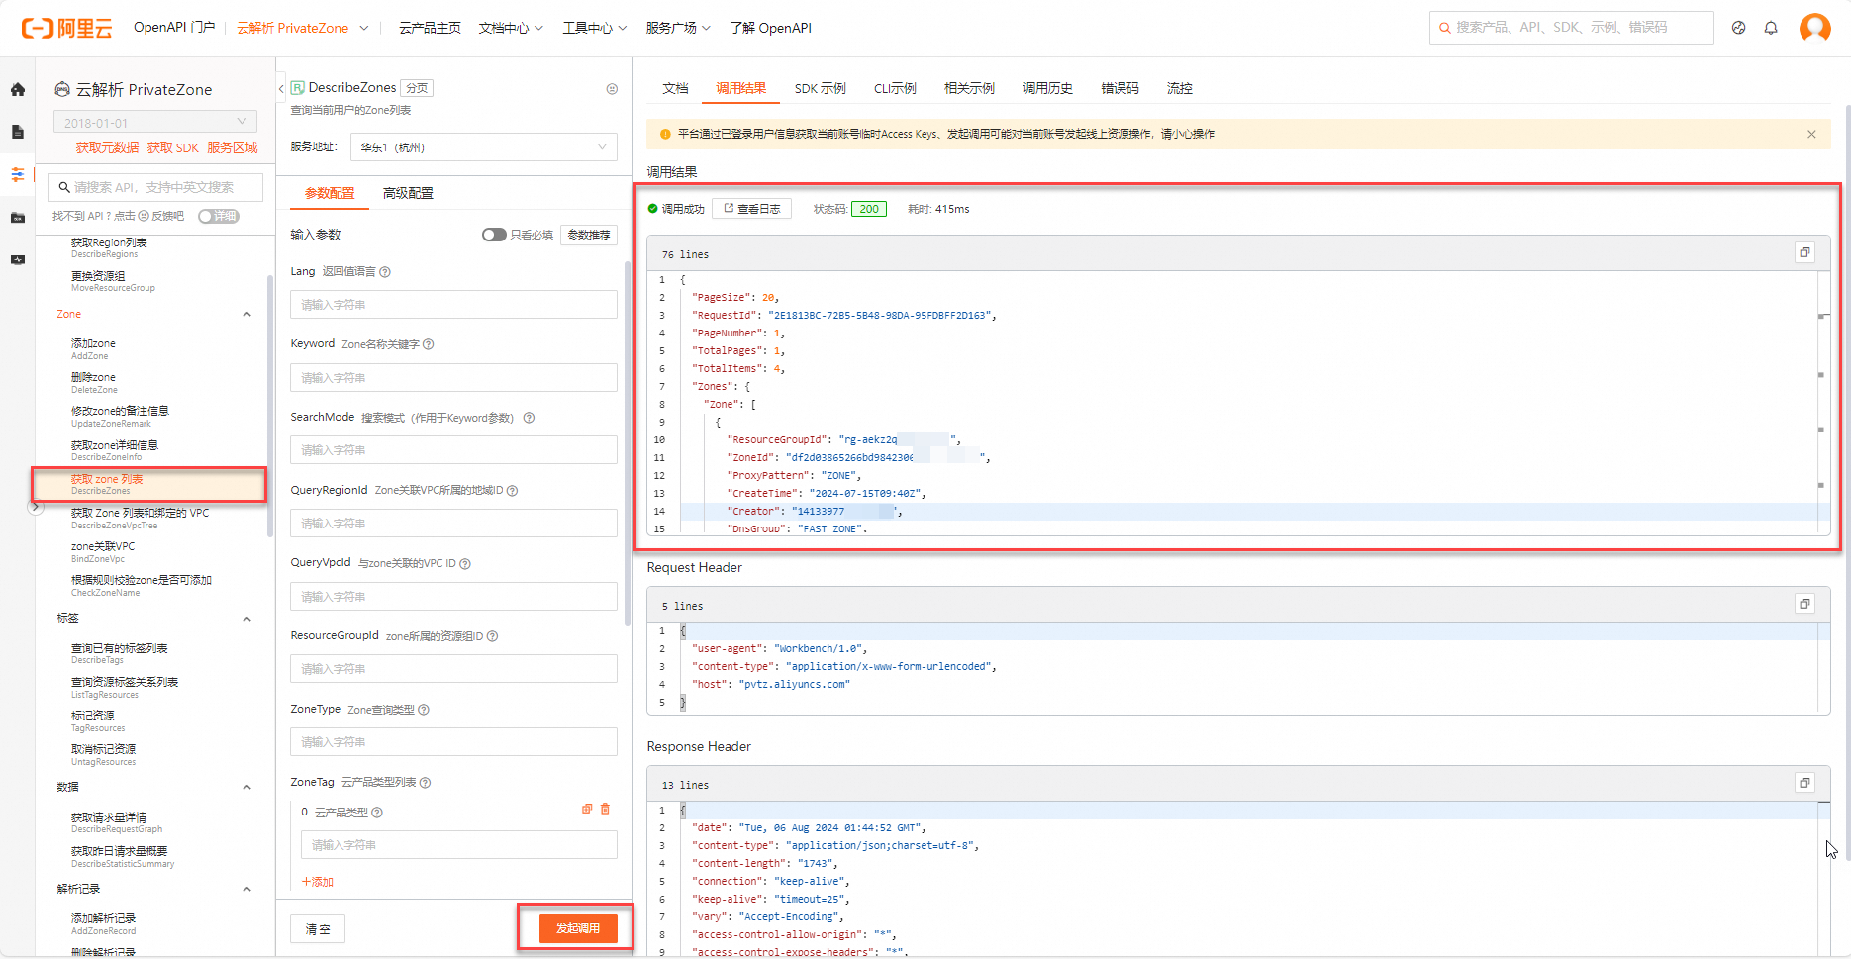The height and width of the screenshot is (959, 1851).
Task: Show help for ZoneType parameter
Action: pos(424,710)
